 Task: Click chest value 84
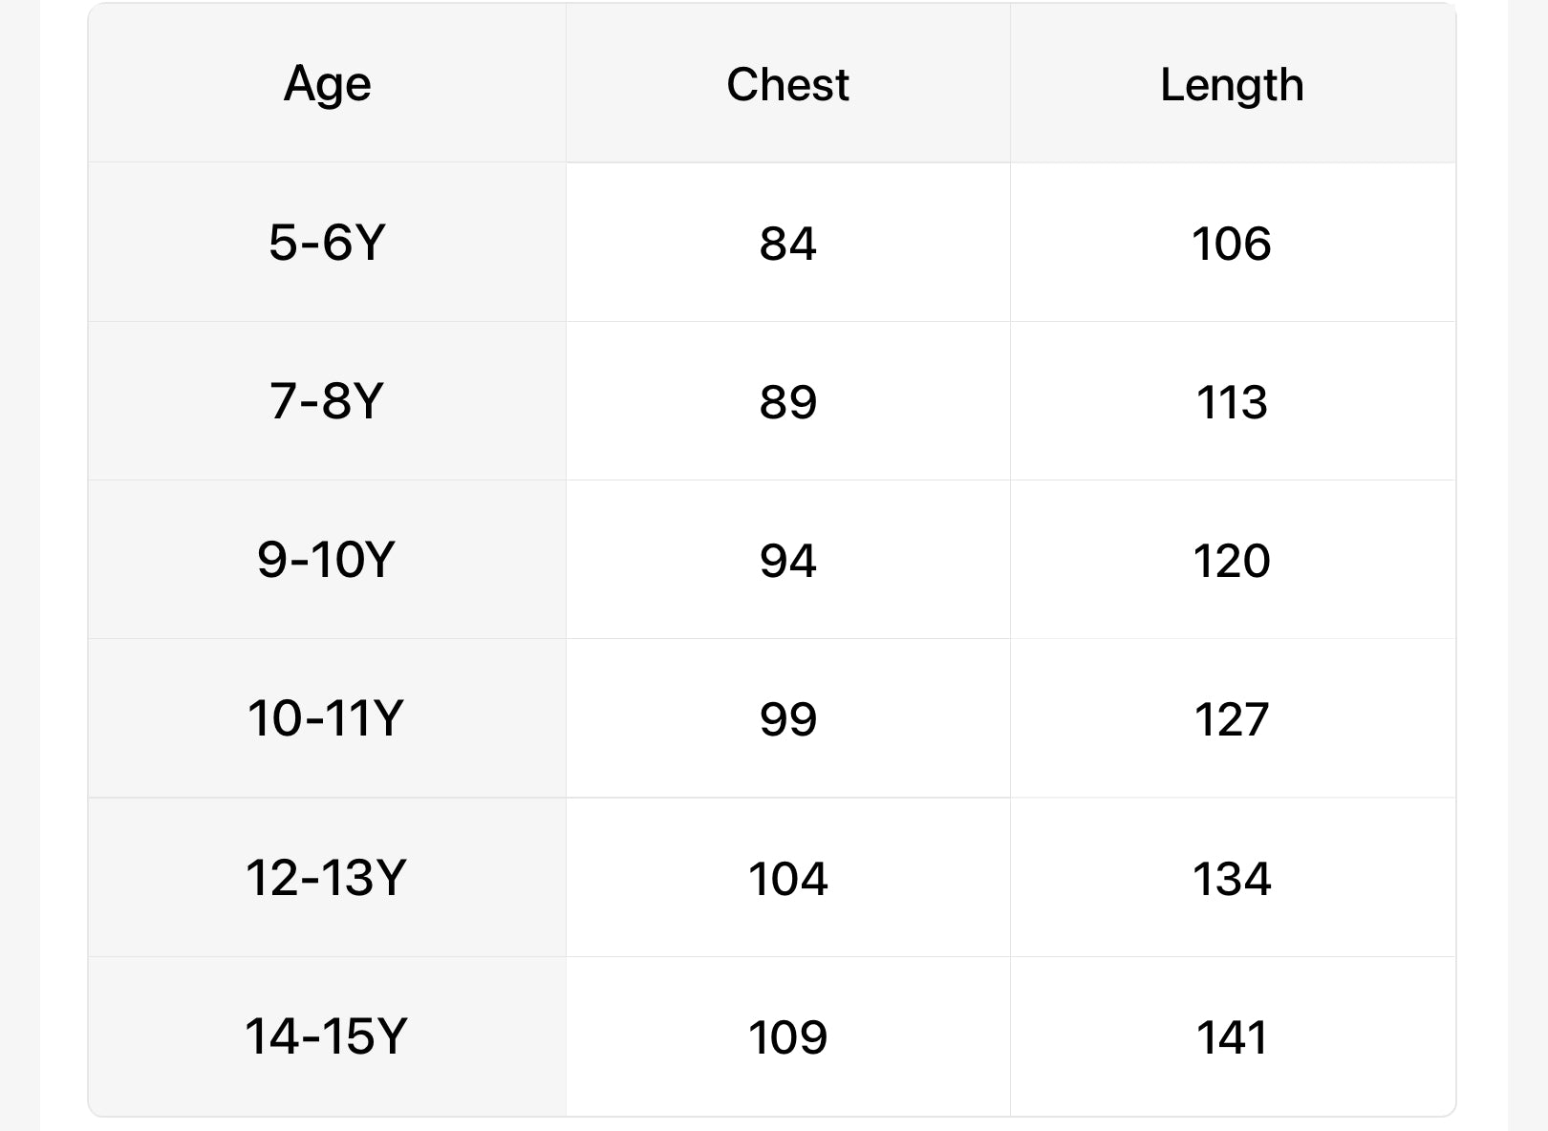(787, 243)
